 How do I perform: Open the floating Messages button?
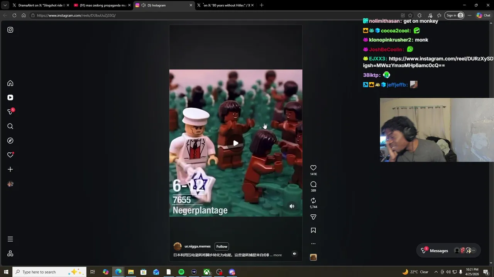[x=449, y=250]
